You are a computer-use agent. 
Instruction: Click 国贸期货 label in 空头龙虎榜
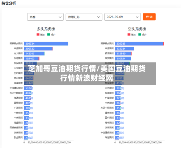coord(109,58)
